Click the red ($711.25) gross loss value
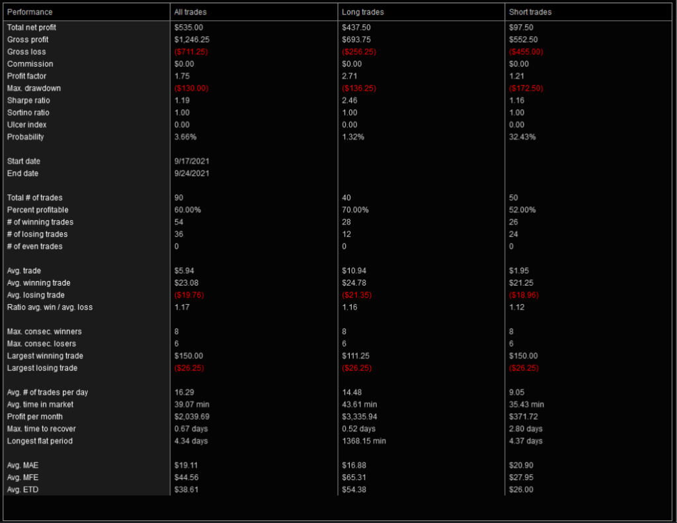 [x=191, y=52]
